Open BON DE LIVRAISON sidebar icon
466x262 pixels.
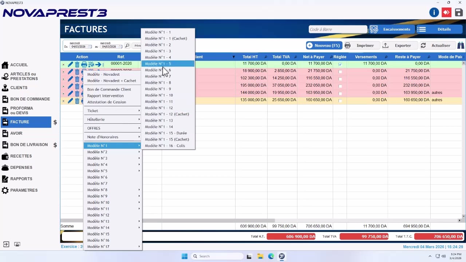point(5,145)
